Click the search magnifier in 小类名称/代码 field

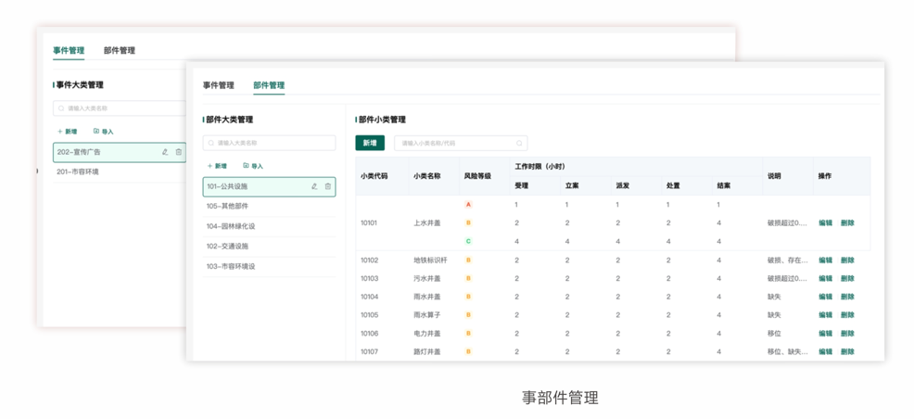point(519,143)
